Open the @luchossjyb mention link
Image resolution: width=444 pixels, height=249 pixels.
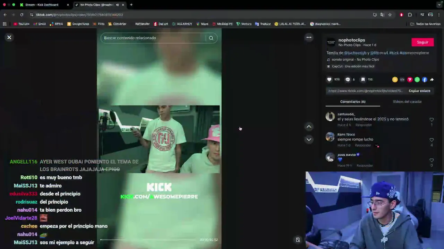355,53
